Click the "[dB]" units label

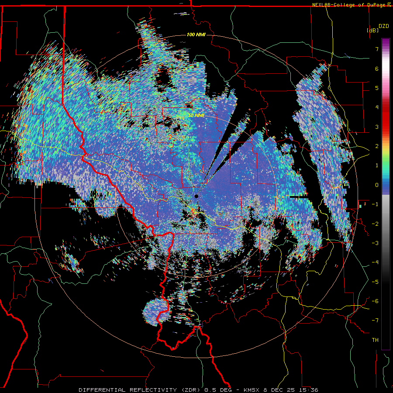pyautogui.click(x=372, y=30)
